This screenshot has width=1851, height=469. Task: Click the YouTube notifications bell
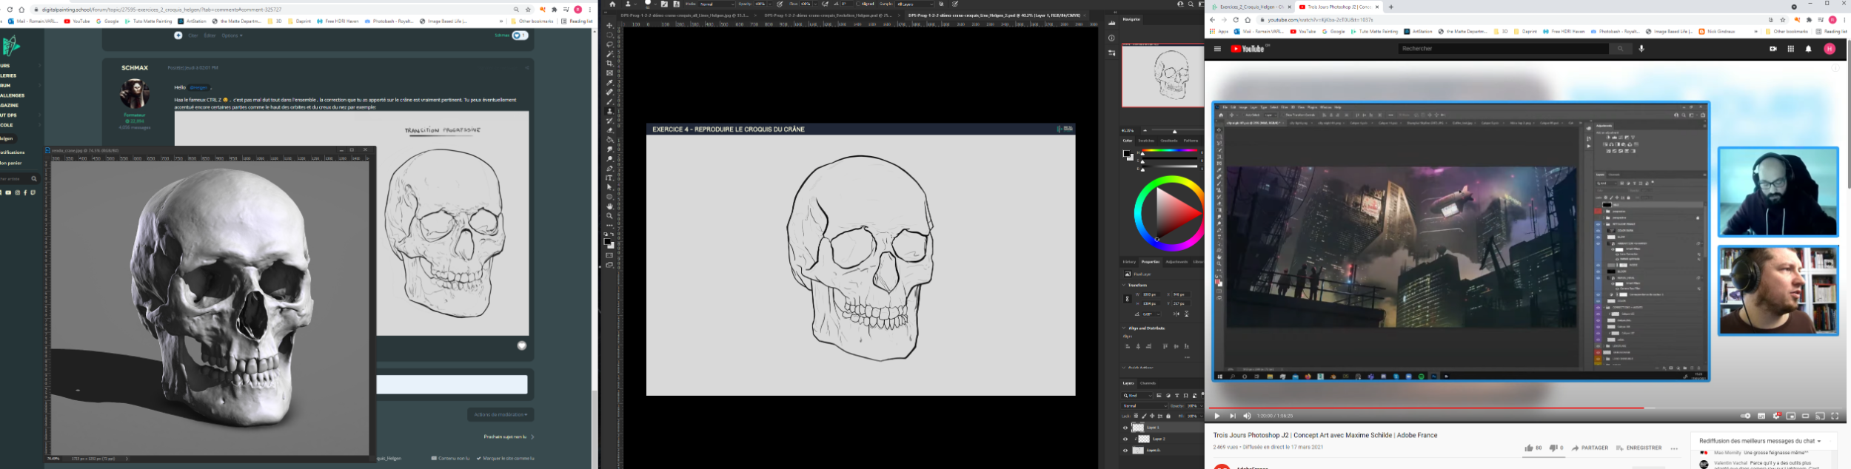pyautogui.click(x=1808, y=49)
